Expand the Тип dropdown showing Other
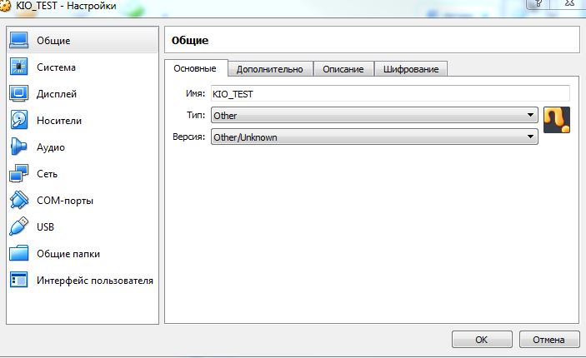Image resolution: width=586 pixels, height=358 pixels. 373,115
